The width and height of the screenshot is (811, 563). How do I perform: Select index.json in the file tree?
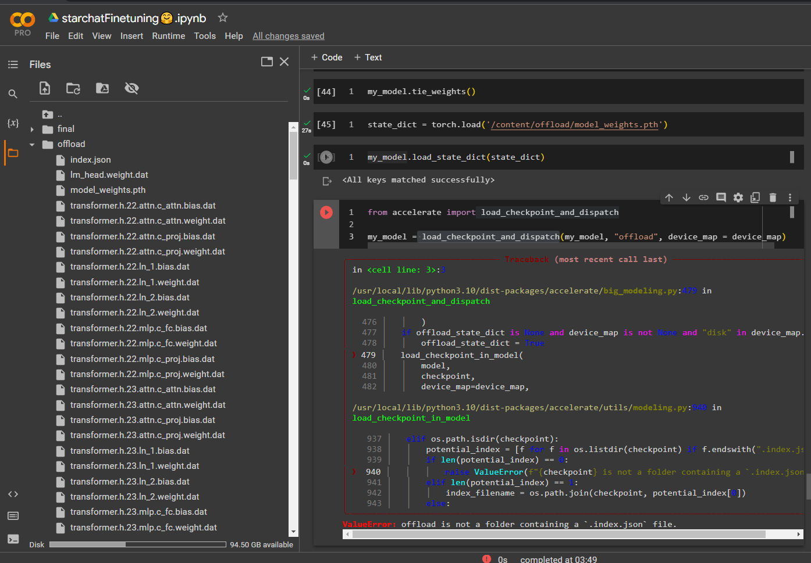point(90,160)
